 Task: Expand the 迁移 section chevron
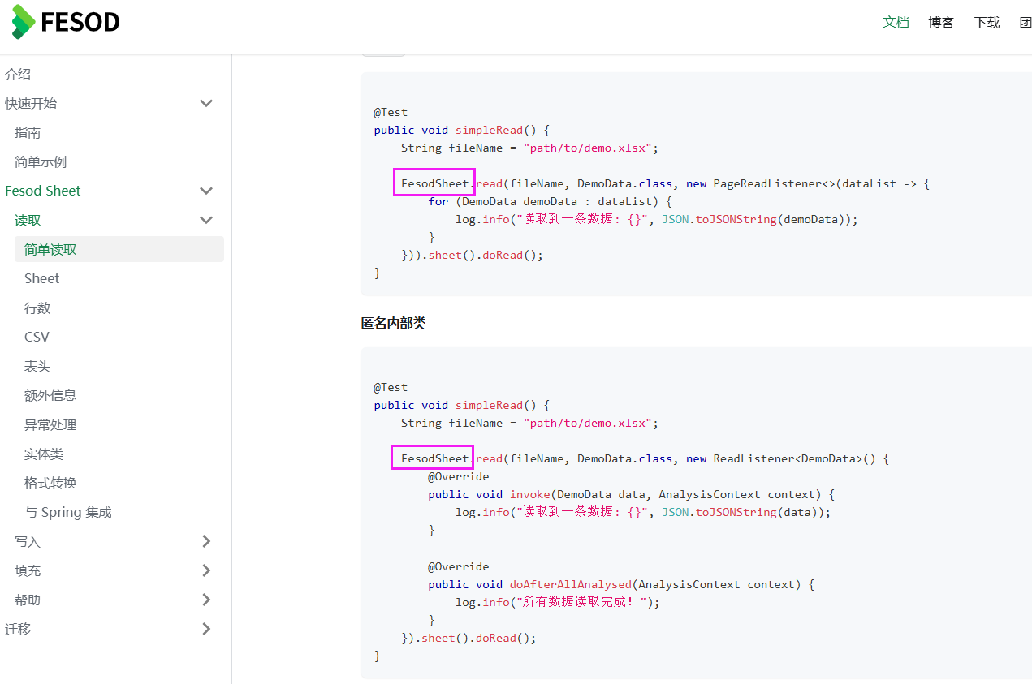(x=206, y=629)
